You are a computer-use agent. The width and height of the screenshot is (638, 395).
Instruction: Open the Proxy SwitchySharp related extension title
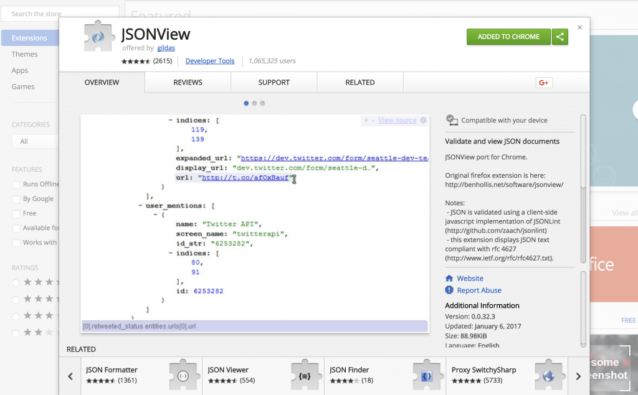pyautogui.click(x=483, y=369)
